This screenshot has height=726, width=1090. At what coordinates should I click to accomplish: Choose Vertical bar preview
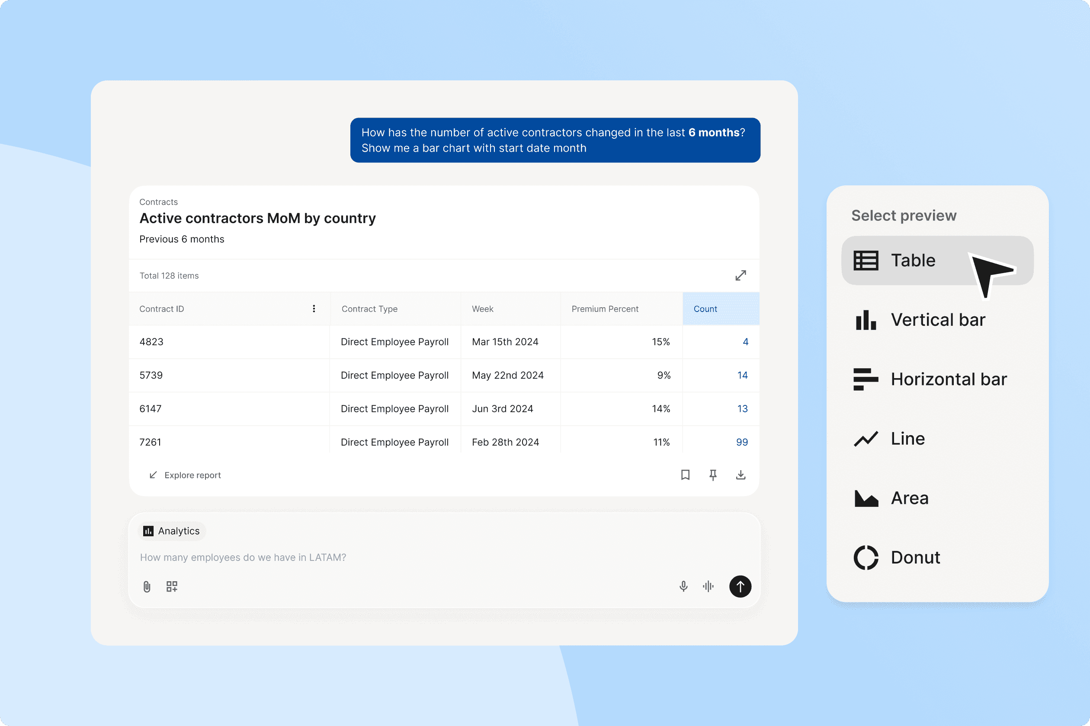click(937, 320)
